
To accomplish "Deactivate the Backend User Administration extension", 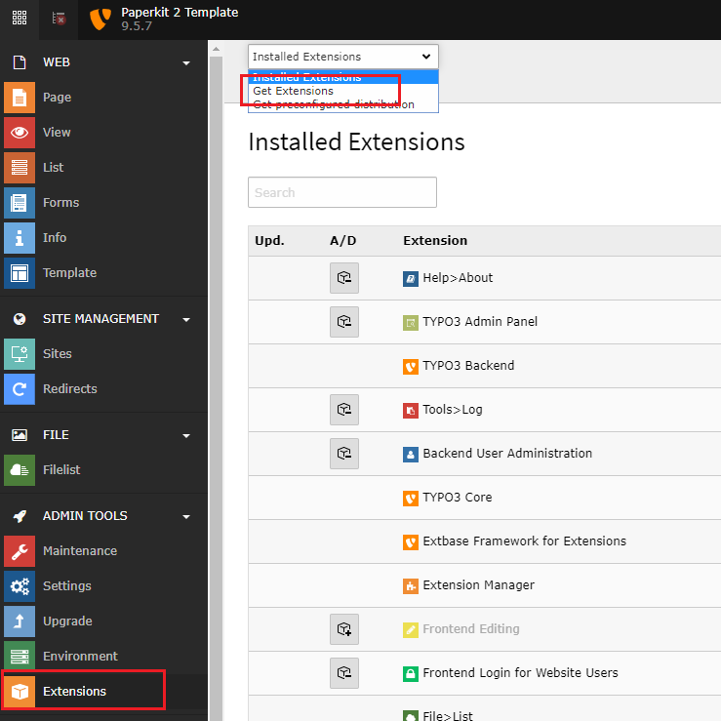I will [x=344, y=454].
